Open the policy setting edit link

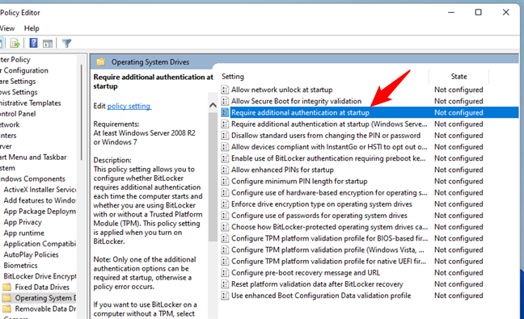pyautogui.click(x=129, y=106)
